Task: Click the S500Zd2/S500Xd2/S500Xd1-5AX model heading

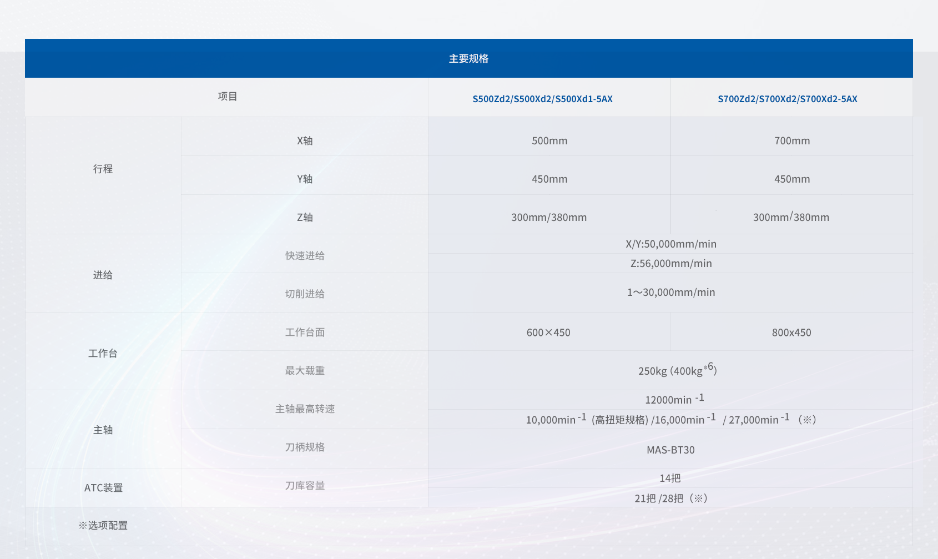Action: (x=542, y=99)
